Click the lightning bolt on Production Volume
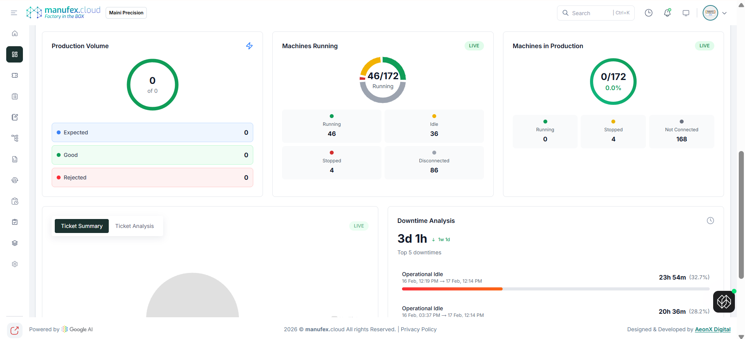Viewport: 745px width, 339px height. [x=249, y=46]
